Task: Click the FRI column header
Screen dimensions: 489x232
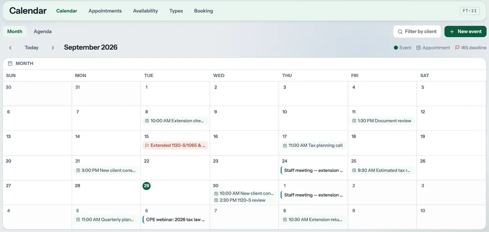Action: (355, 76)
